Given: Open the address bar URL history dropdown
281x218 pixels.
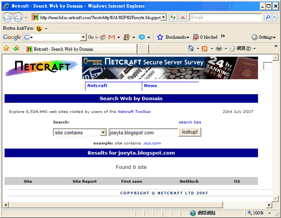Looking at the screenshot, I should pos(163,17).
